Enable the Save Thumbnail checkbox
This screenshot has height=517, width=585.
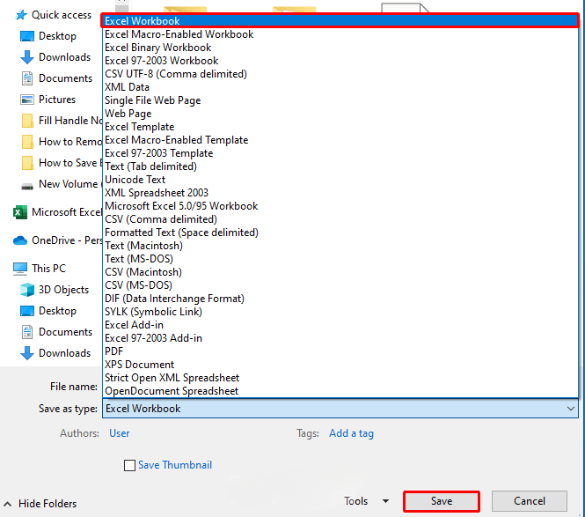click(129, 465)
